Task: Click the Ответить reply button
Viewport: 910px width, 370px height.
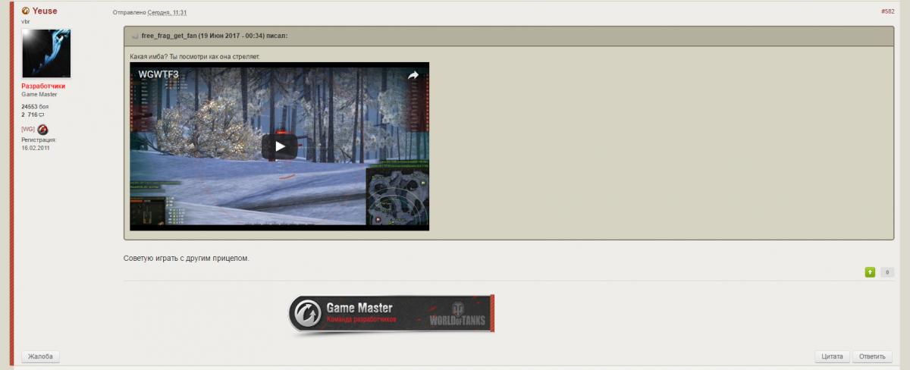Action: click(872, 356)
